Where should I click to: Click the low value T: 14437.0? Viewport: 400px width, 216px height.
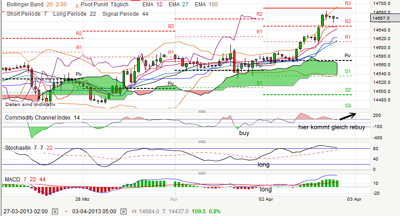pyautogui.click(x=175, y=211)
